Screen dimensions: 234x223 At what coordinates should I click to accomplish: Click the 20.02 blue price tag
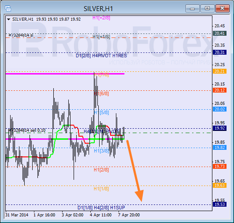tap(219, 109)
